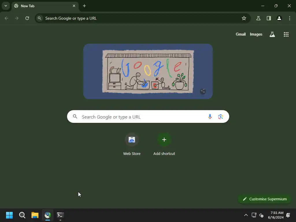
Task: Open the clock showing 7:55 AM
Action: [275, 215]
